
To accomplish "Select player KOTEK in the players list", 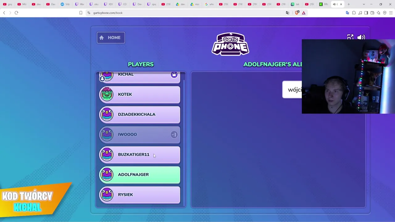I will [139, 94].
